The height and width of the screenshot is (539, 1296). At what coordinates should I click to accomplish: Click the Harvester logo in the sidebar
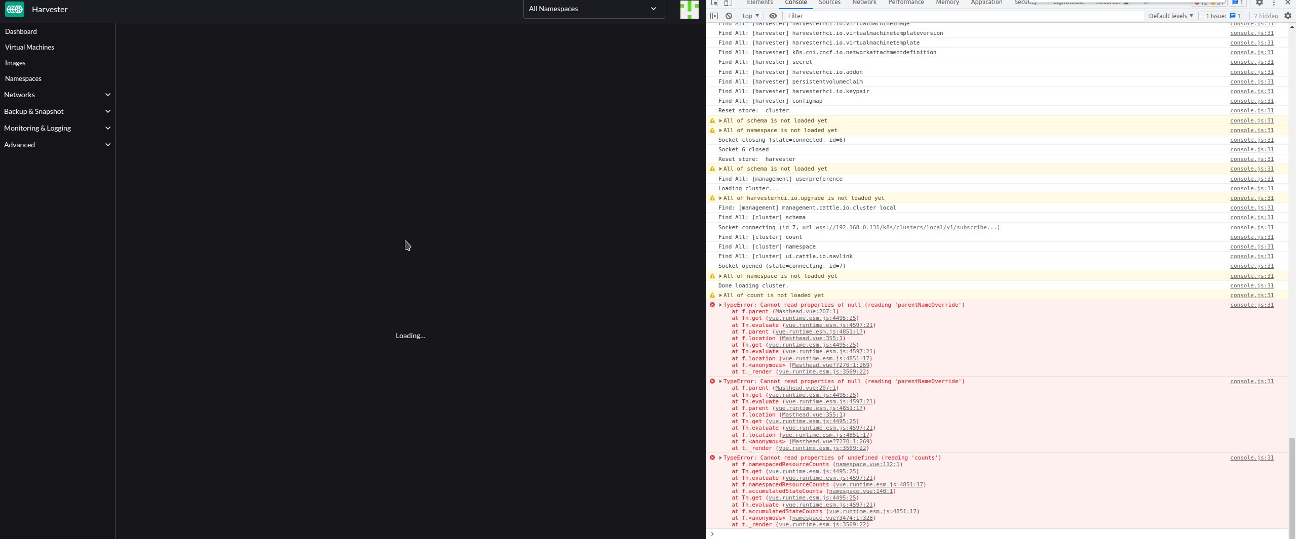point(14,9)
